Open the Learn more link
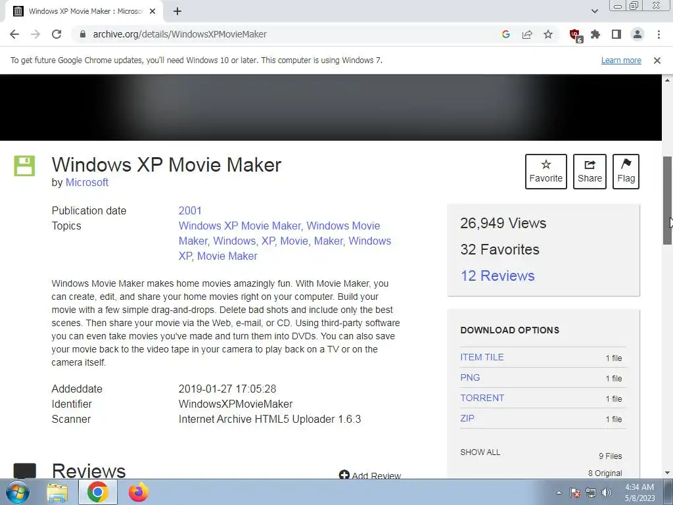Image resolution: width=673 pixels, height=505 pixels. pos(621,60)
